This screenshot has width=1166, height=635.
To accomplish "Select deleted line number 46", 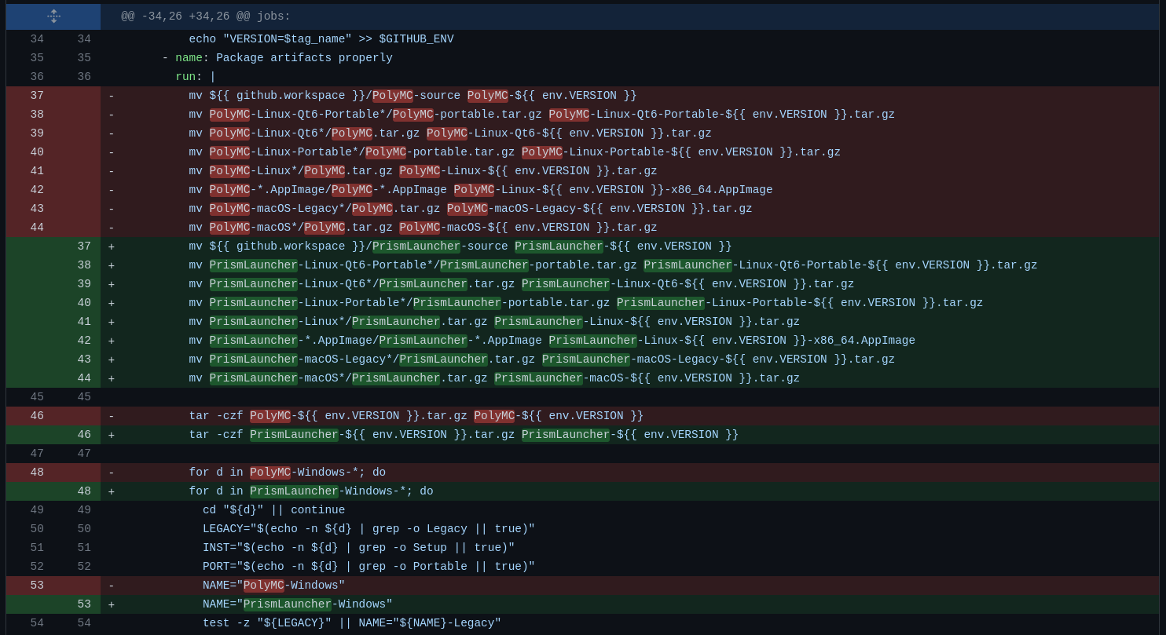I will (x=37, y=416).
